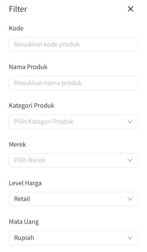Open the Level Harga dropdown showing Retail
The height and width of the screenshot is (252, 147).
[73, 199]
